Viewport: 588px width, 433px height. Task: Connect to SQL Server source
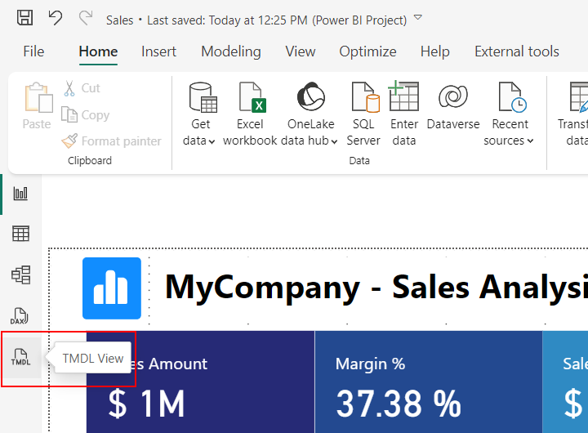363,114
